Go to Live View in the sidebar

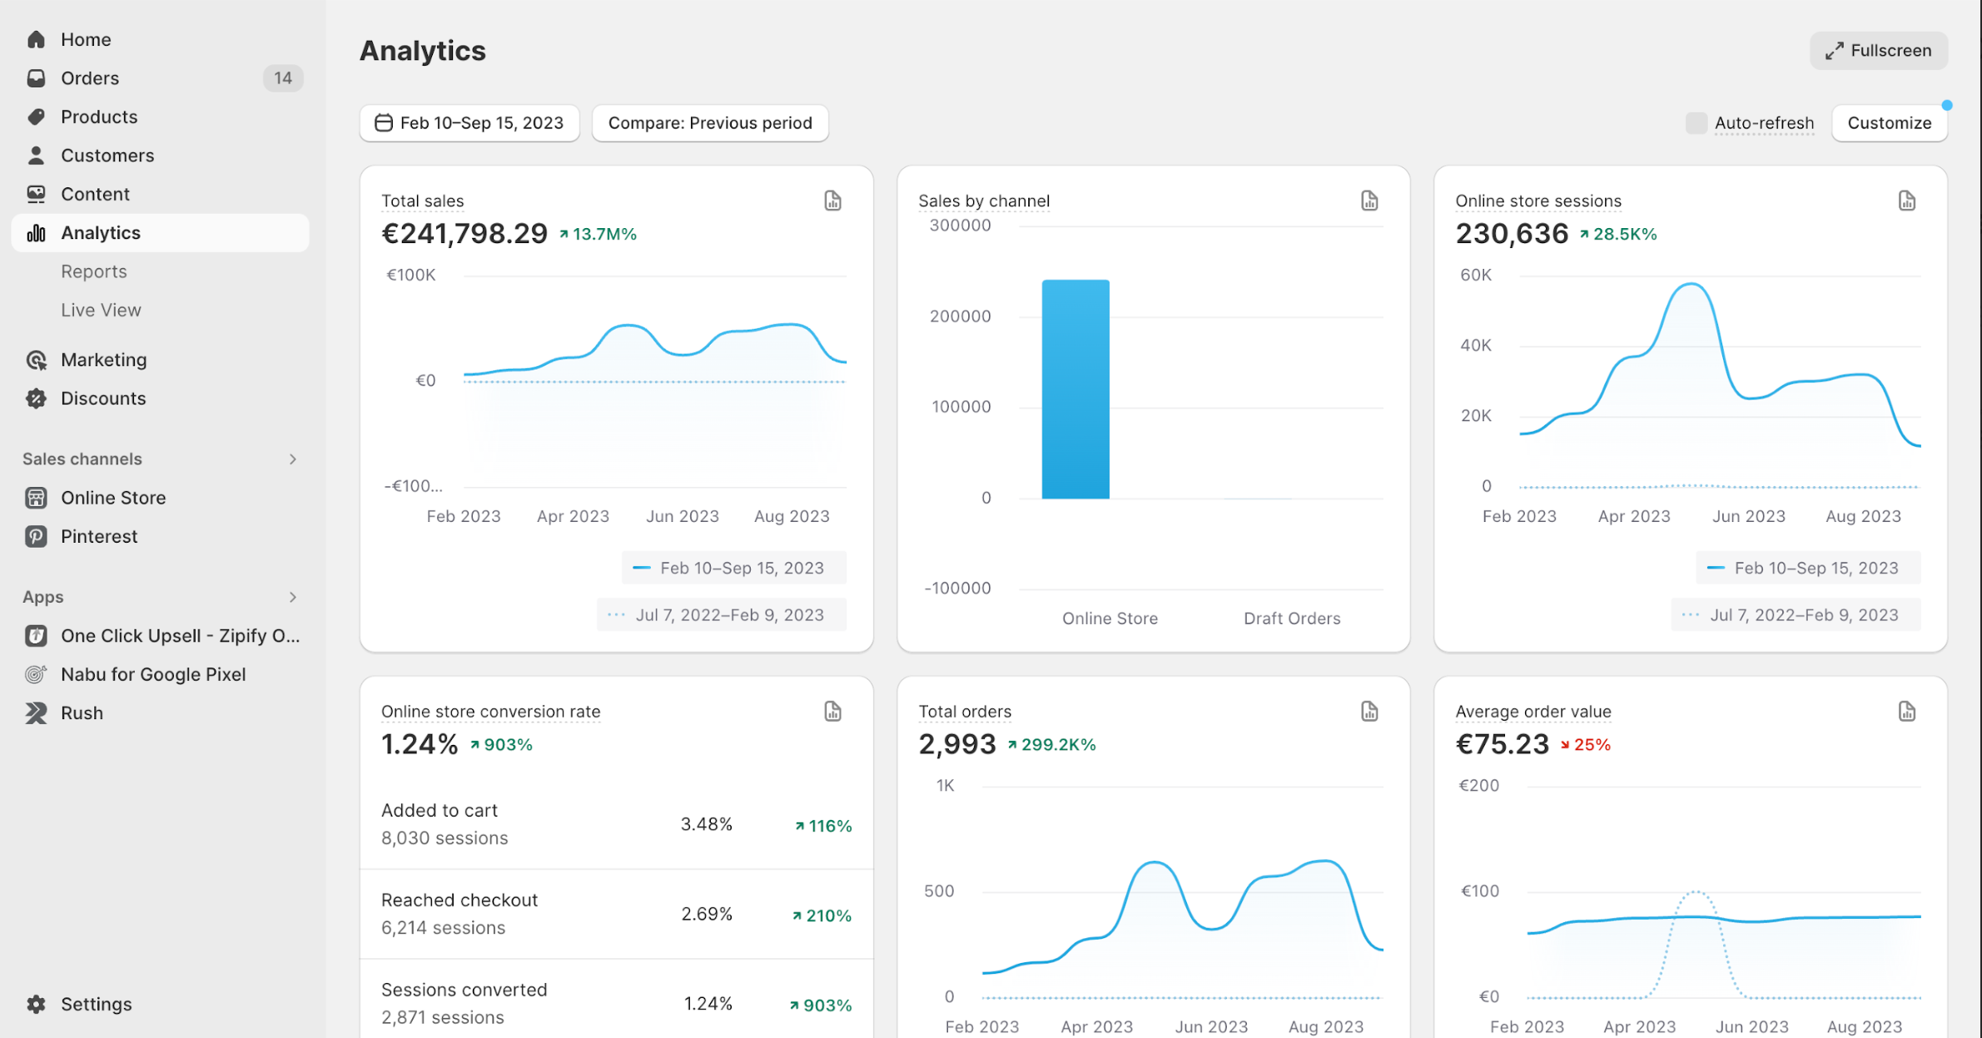point(101,310)
